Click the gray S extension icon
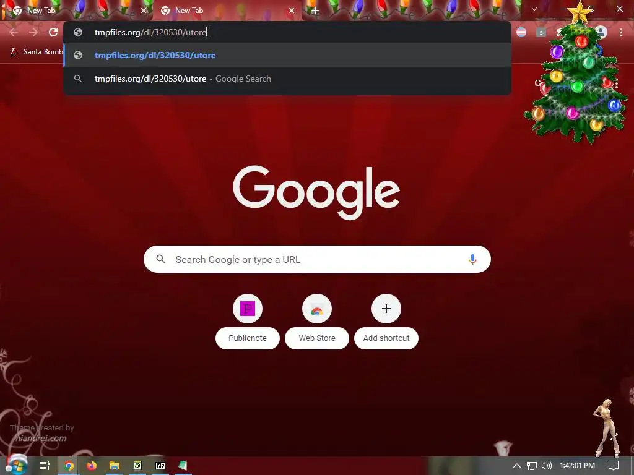The height and width of the screenshot is (475, 634). [x=541, y=32]
